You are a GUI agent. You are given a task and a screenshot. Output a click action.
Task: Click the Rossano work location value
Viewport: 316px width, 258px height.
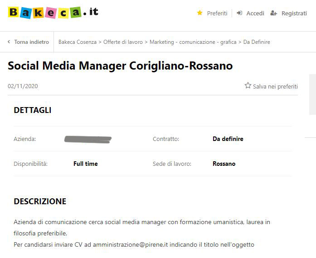click(x=224, y=164)
